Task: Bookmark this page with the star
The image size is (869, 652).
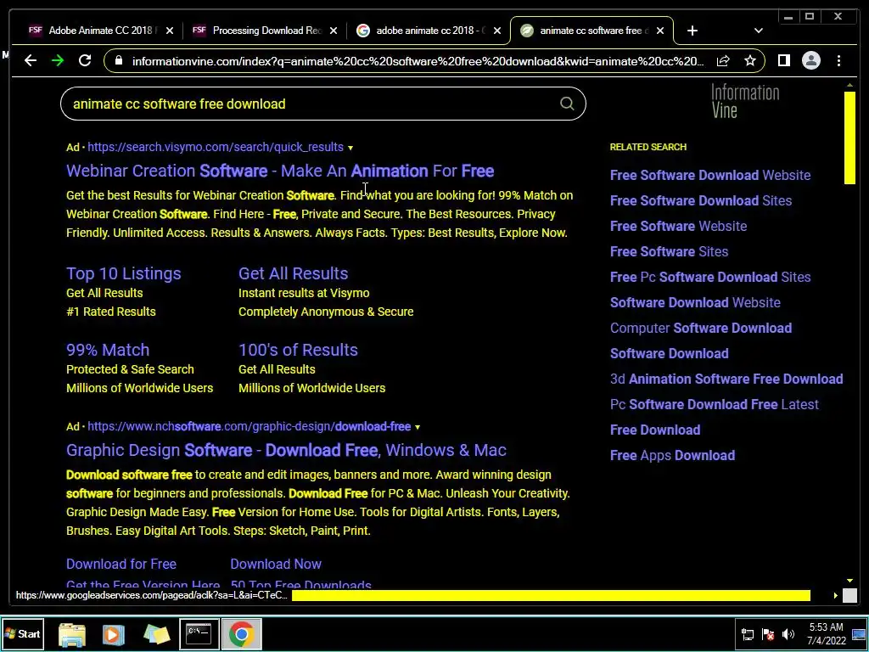Action: pyautogui.click(x=750, y=61)
